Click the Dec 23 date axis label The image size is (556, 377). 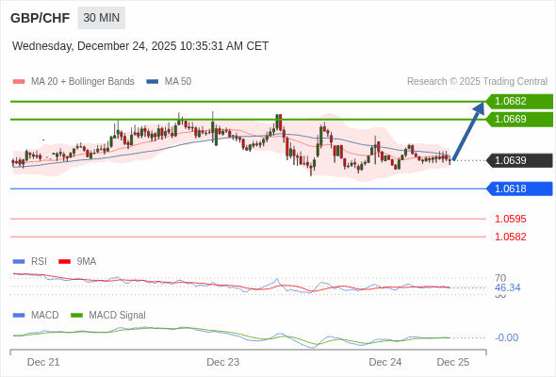(223, 362)
